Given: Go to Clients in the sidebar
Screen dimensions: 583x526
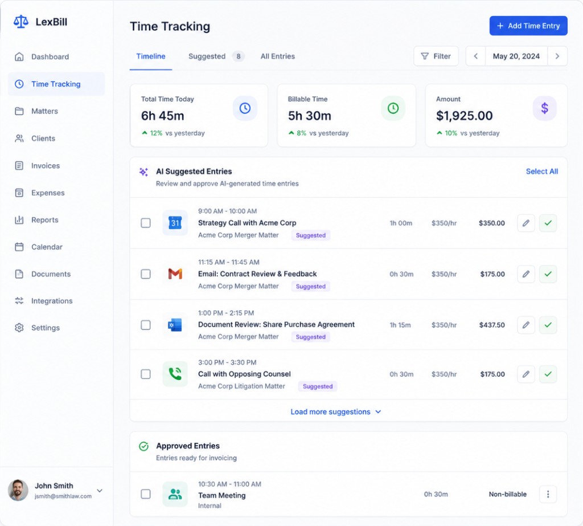Looking at the screenshot, I should [x=56, y=138].
